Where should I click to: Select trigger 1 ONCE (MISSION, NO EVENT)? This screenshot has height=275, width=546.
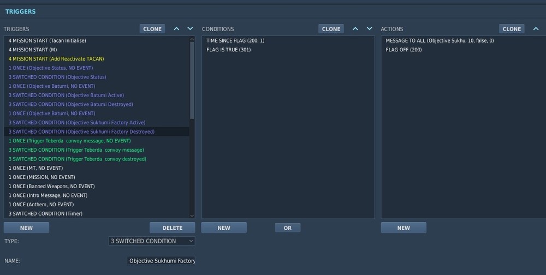tap(97, 177)
